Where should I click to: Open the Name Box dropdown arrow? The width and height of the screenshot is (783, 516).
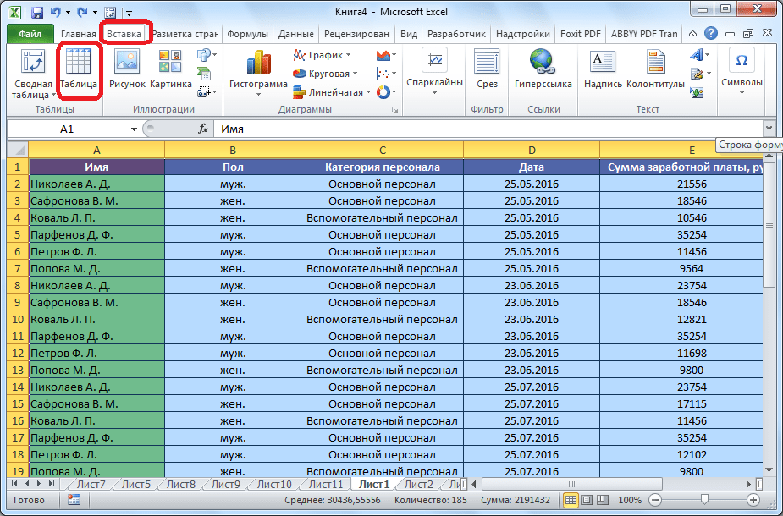tap(134, 129)
